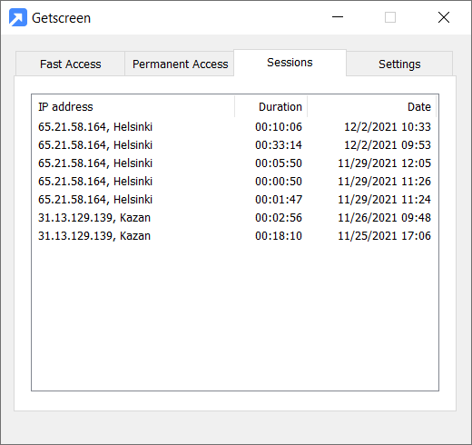Select the Helsinki session dated 12/2/2021 10:33
The width and height of the screenshot is (472, 445).
point(234,127)
